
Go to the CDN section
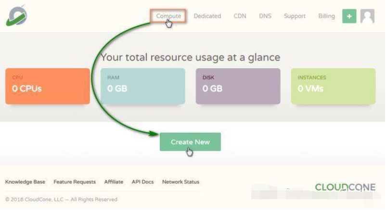[x=240, y=16]
